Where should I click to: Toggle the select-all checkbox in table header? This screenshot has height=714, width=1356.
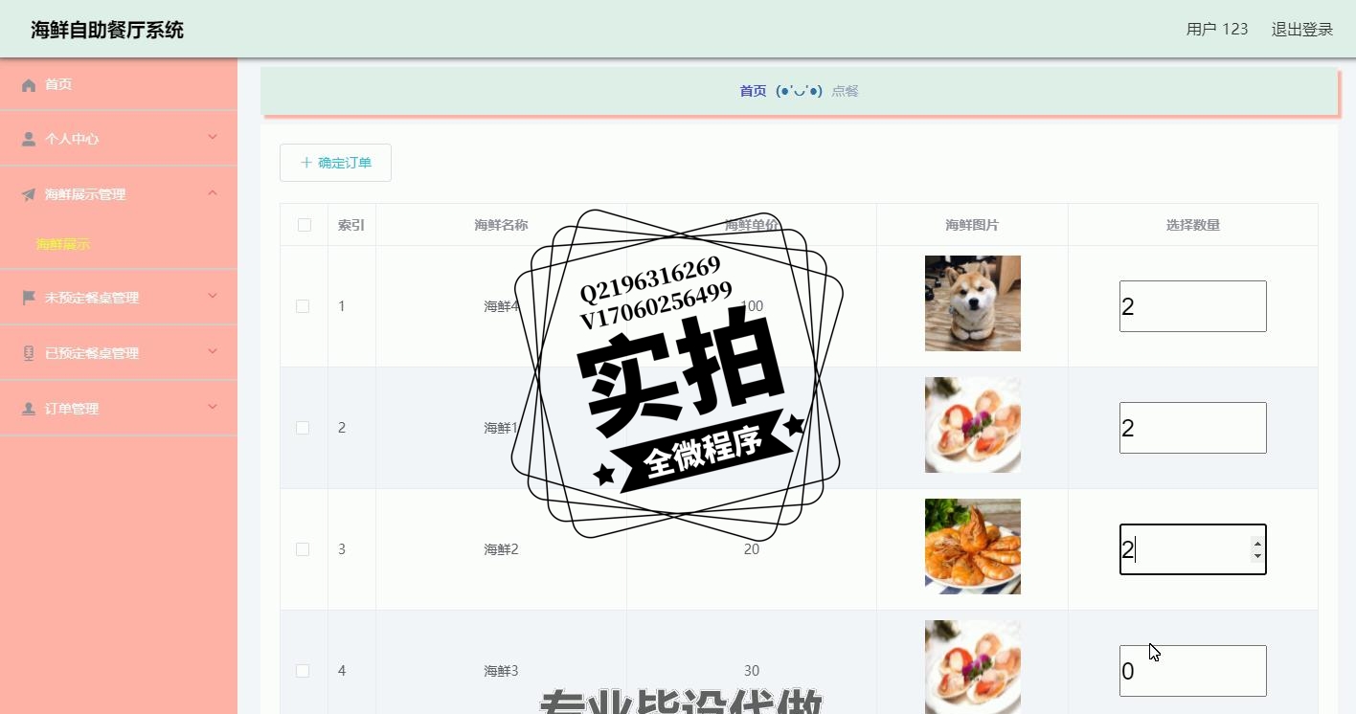tap(305, 225)
